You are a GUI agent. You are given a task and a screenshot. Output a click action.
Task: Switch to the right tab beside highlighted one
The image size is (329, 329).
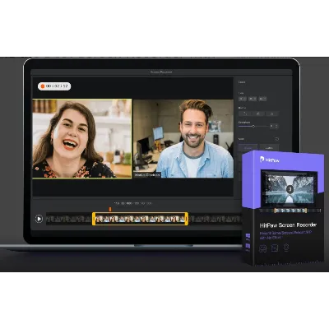coord(269,148)
